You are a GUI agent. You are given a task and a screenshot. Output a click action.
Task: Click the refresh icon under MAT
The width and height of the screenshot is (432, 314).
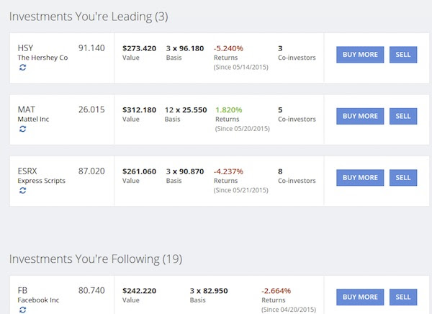click(x=22, y=130)
